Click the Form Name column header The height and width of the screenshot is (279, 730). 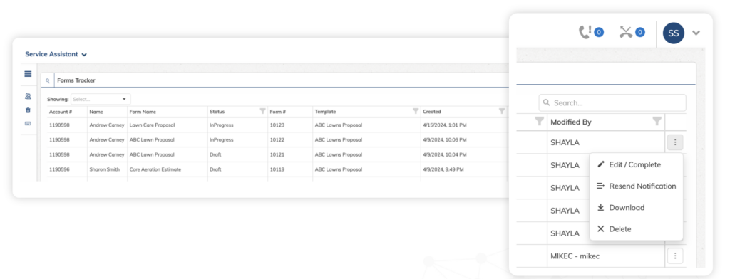pyautogui.click(x=143, y=112)
